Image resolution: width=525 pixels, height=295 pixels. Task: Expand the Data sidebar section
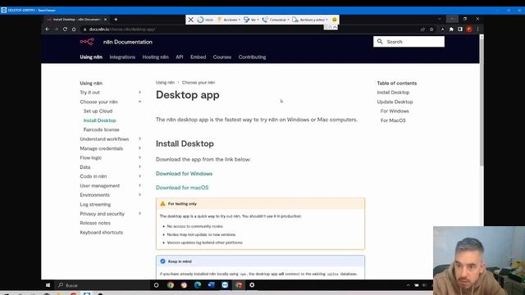click(x=140, y=167)
